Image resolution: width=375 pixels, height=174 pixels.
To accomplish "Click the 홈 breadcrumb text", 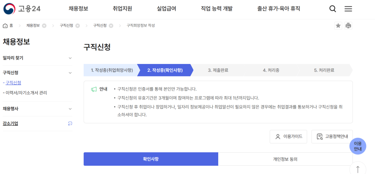I will (x=11, y=25).
